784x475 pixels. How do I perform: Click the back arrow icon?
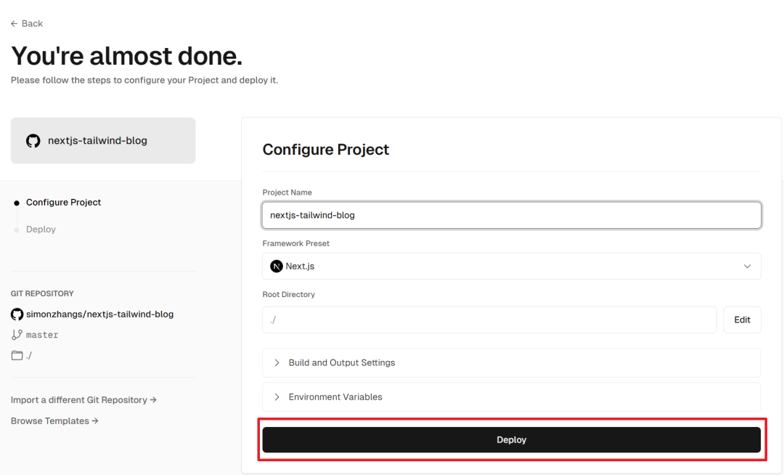pyautogui.click(x=14, y=24)
